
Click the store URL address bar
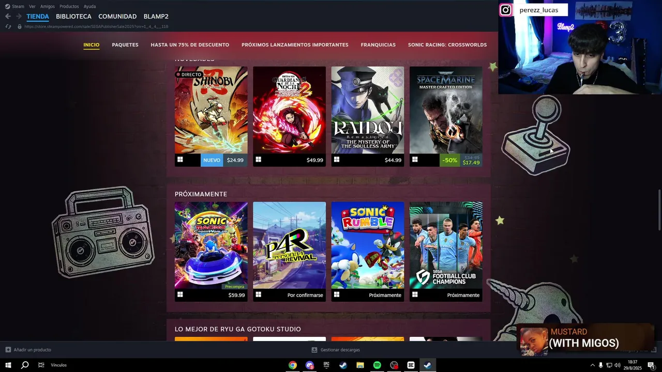coord(96,26)
